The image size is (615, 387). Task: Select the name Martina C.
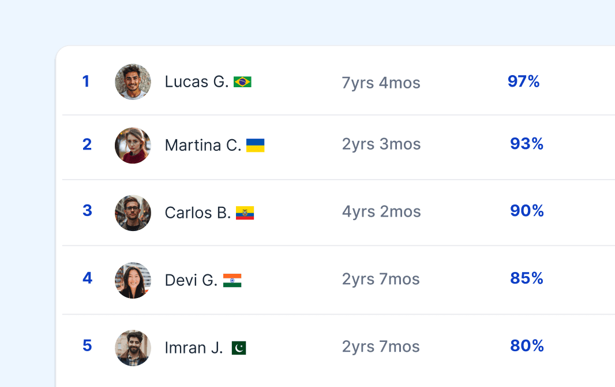coord(202,145)
